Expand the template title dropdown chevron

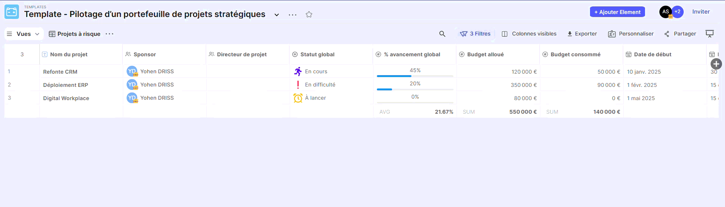[x=277, y=15]
